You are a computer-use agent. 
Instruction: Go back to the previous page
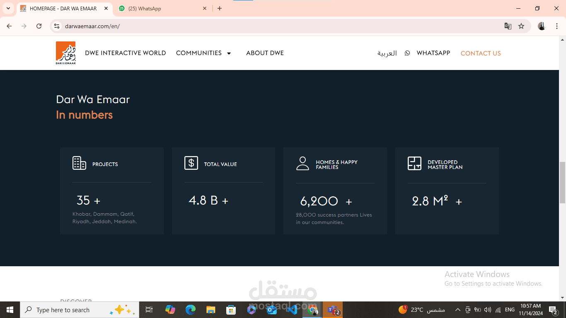[9, 26]
